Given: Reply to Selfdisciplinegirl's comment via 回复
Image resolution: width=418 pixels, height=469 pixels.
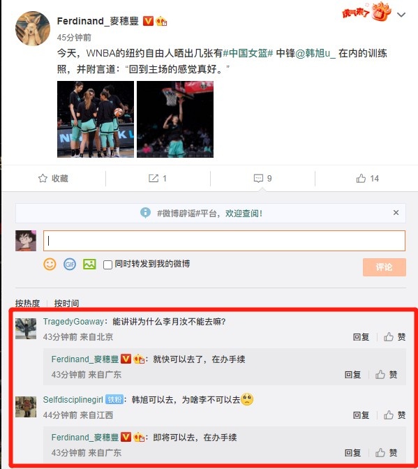Looking at the screenshot, I should click(361, 415).
